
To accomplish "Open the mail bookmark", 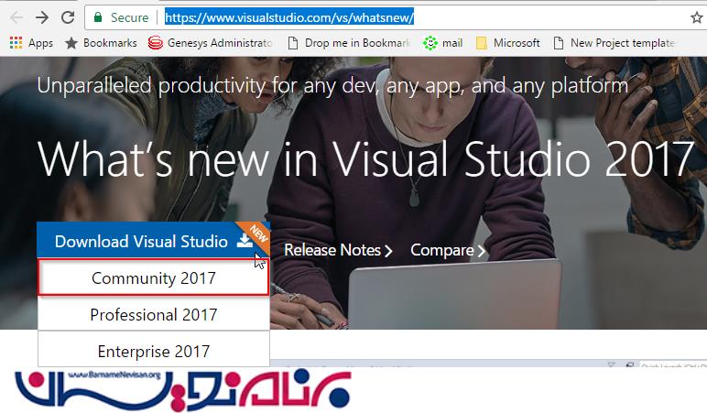I will [x=442, y=43].
